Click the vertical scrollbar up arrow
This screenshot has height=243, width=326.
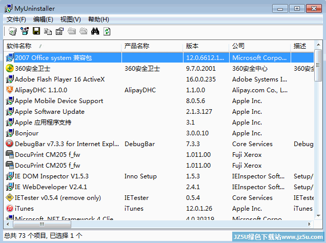[318, 45]
